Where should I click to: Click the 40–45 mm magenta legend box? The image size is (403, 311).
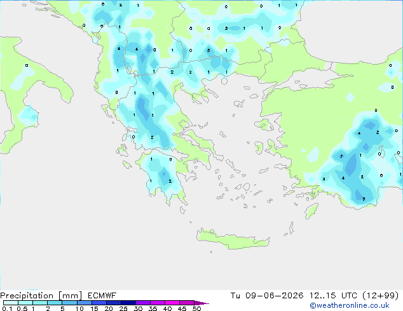coord(172,303)
